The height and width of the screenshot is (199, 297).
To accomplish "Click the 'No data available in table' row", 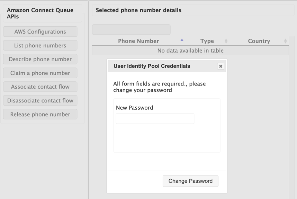I will point(190,51).
